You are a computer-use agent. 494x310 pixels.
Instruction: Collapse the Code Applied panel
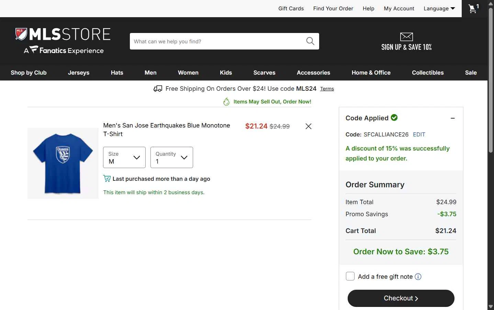point(453,118)
